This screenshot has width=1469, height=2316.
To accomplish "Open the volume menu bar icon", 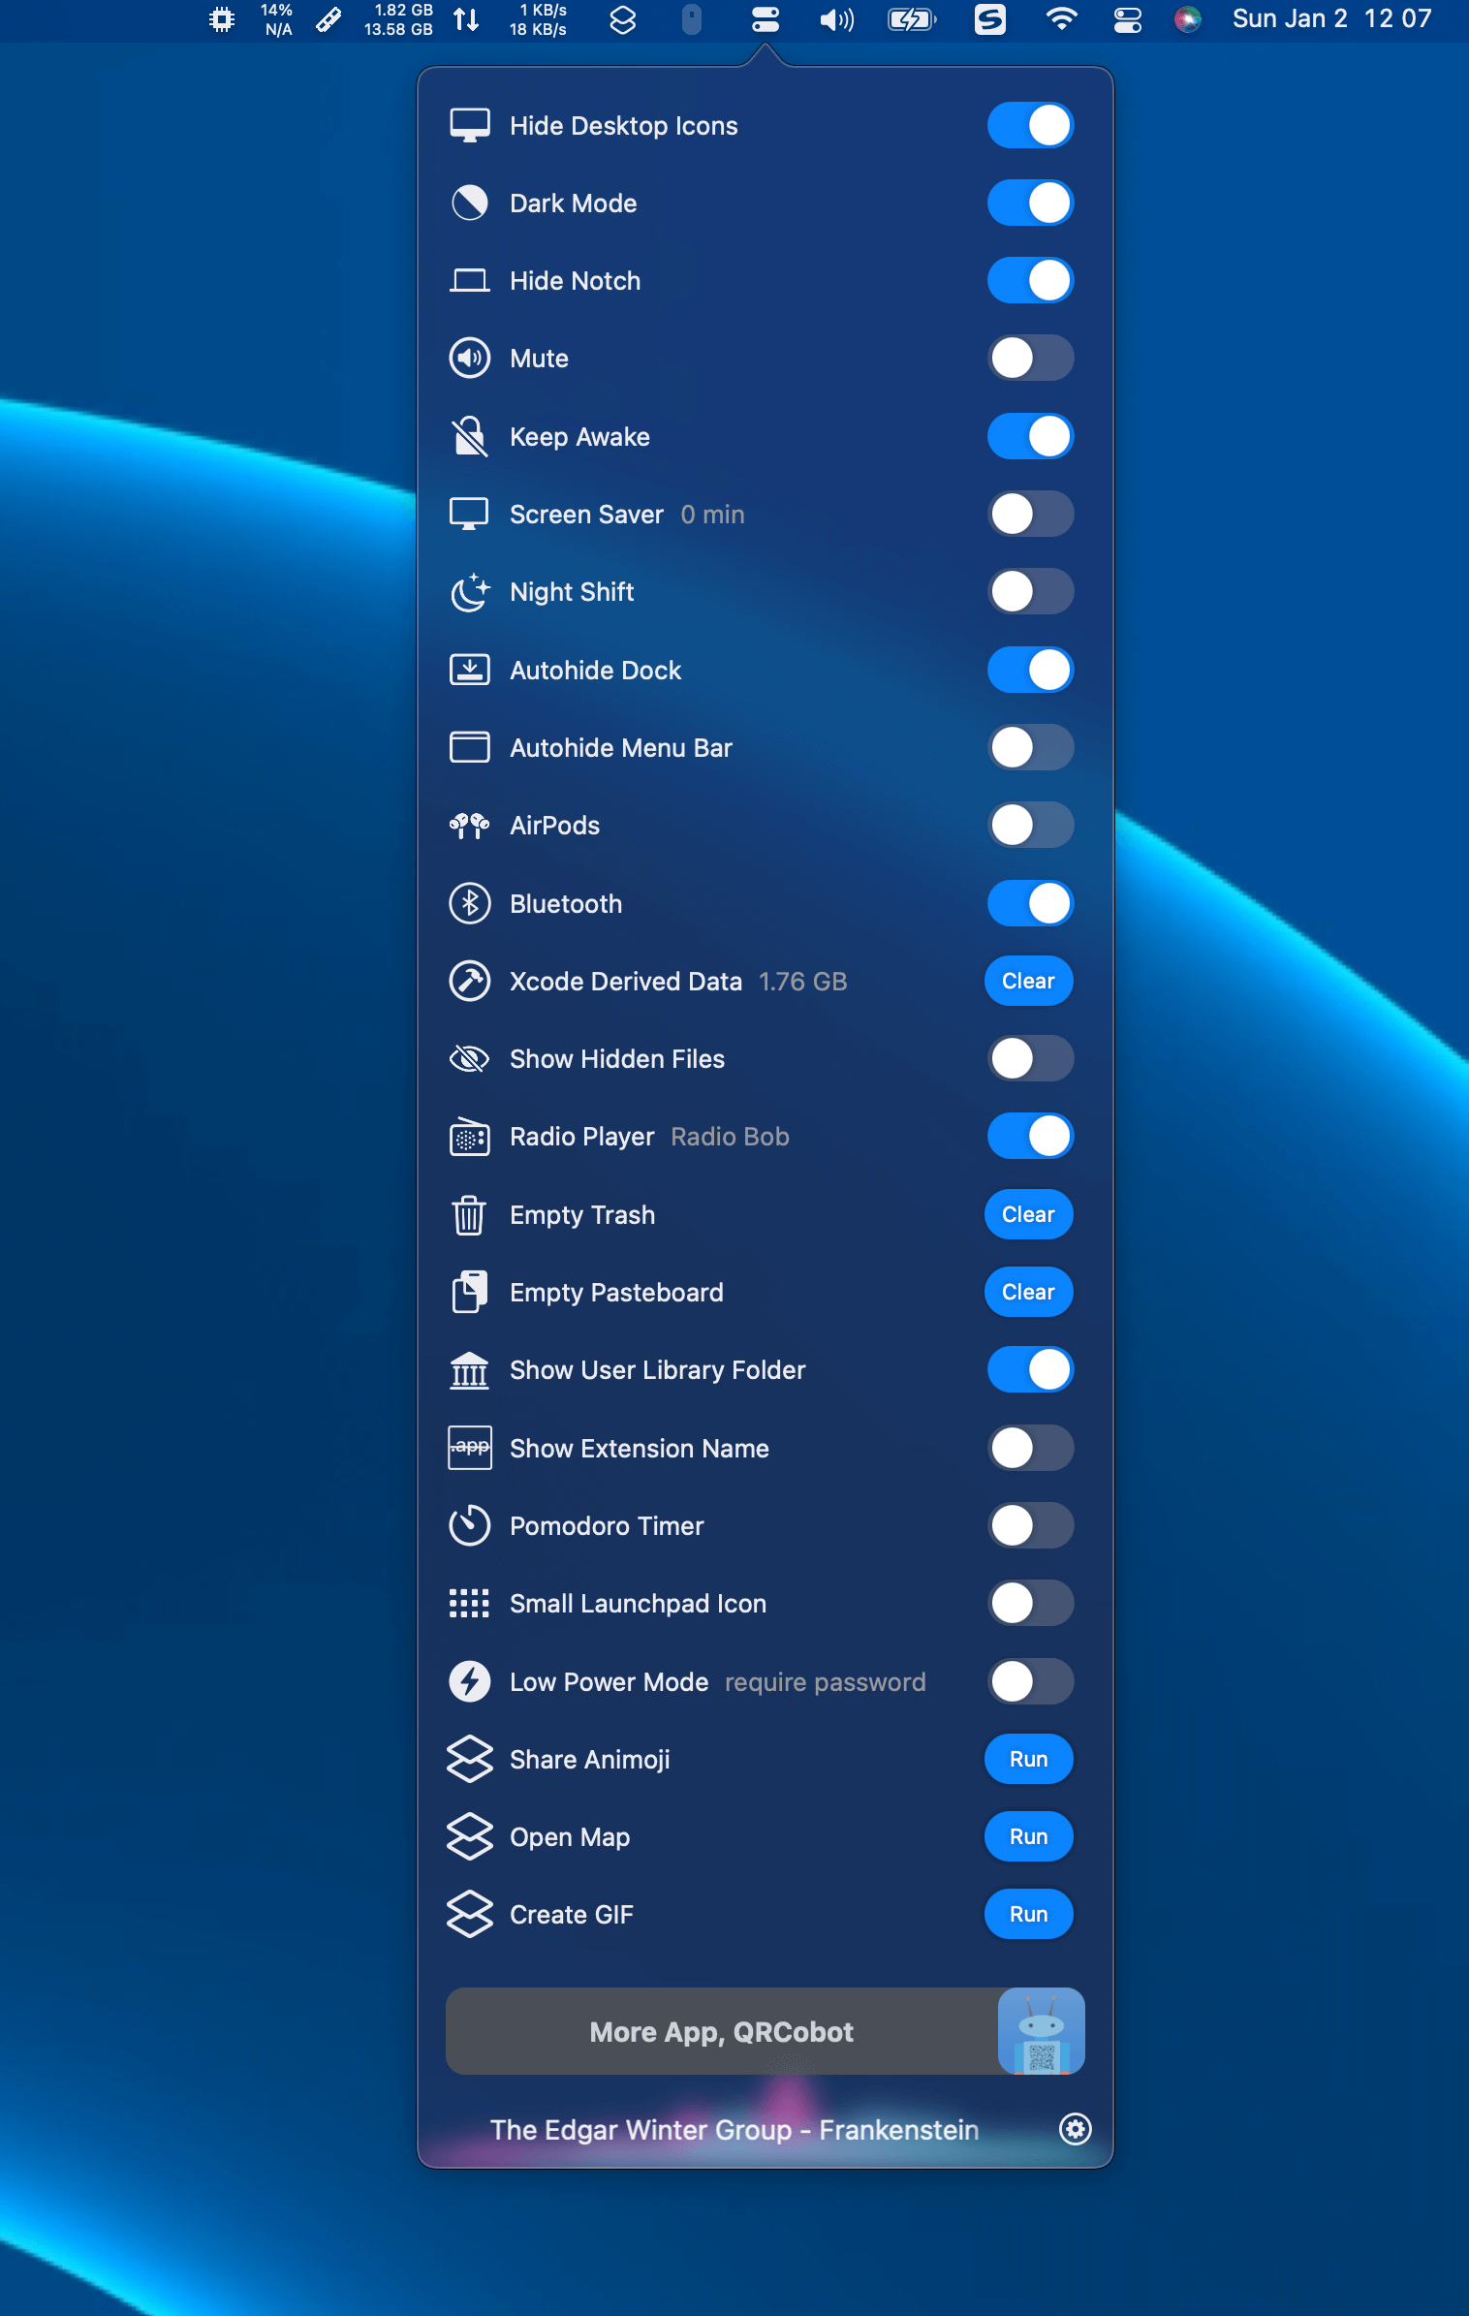I will click(836, 19).
